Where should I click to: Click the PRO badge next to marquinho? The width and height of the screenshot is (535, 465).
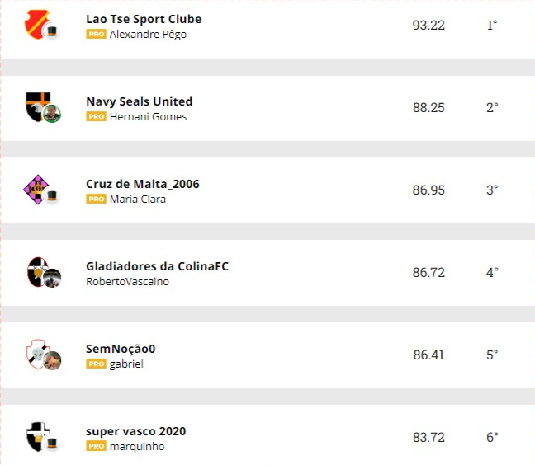click(96, 447)
